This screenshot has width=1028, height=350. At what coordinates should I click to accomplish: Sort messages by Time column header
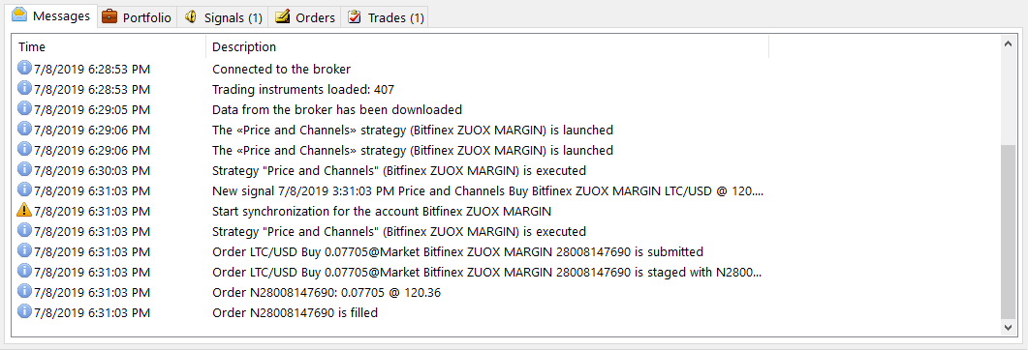[x=109, y=47]
